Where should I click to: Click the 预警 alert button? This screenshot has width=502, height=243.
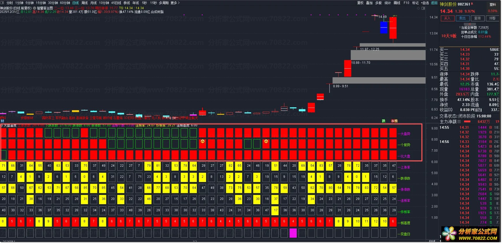492,18
